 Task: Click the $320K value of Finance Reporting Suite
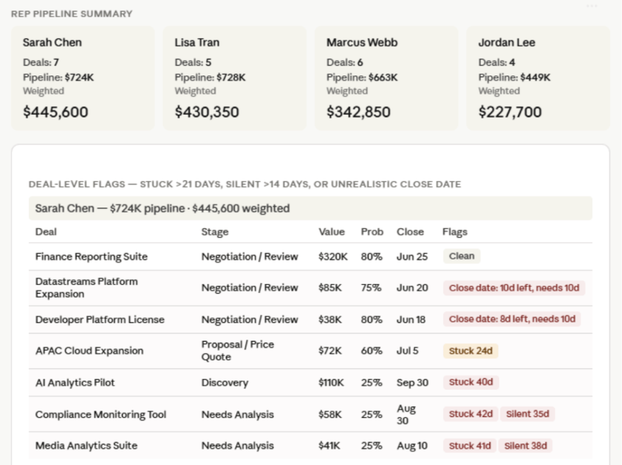click(x=333, y=257)
